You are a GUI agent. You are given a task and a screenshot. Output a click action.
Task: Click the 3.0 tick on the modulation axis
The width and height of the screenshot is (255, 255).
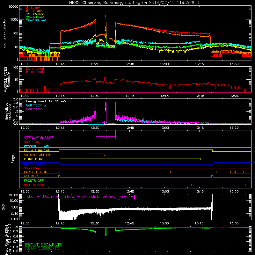click(16, 99)
